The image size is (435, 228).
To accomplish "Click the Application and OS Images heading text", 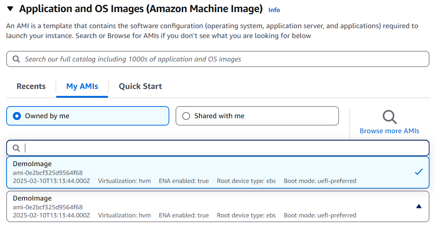I will pos(141,9).
